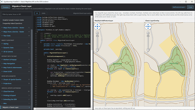Expand the Styling category
The width and height of the screenshot is (195, 110).
16,44
